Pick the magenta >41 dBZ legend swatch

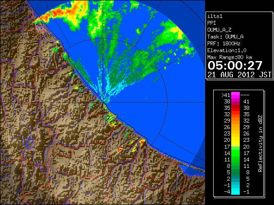tap(235, 95)
